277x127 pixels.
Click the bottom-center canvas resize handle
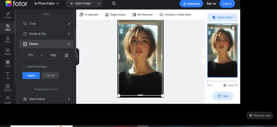point(140,95)
